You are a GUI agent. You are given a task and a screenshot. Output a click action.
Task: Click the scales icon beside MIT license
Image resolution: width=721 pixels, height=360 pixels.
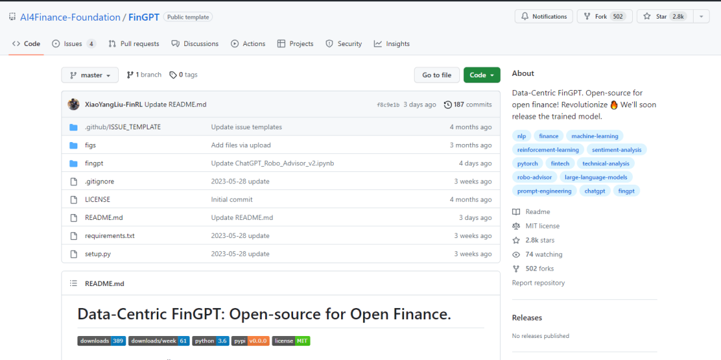pos(516,226)
